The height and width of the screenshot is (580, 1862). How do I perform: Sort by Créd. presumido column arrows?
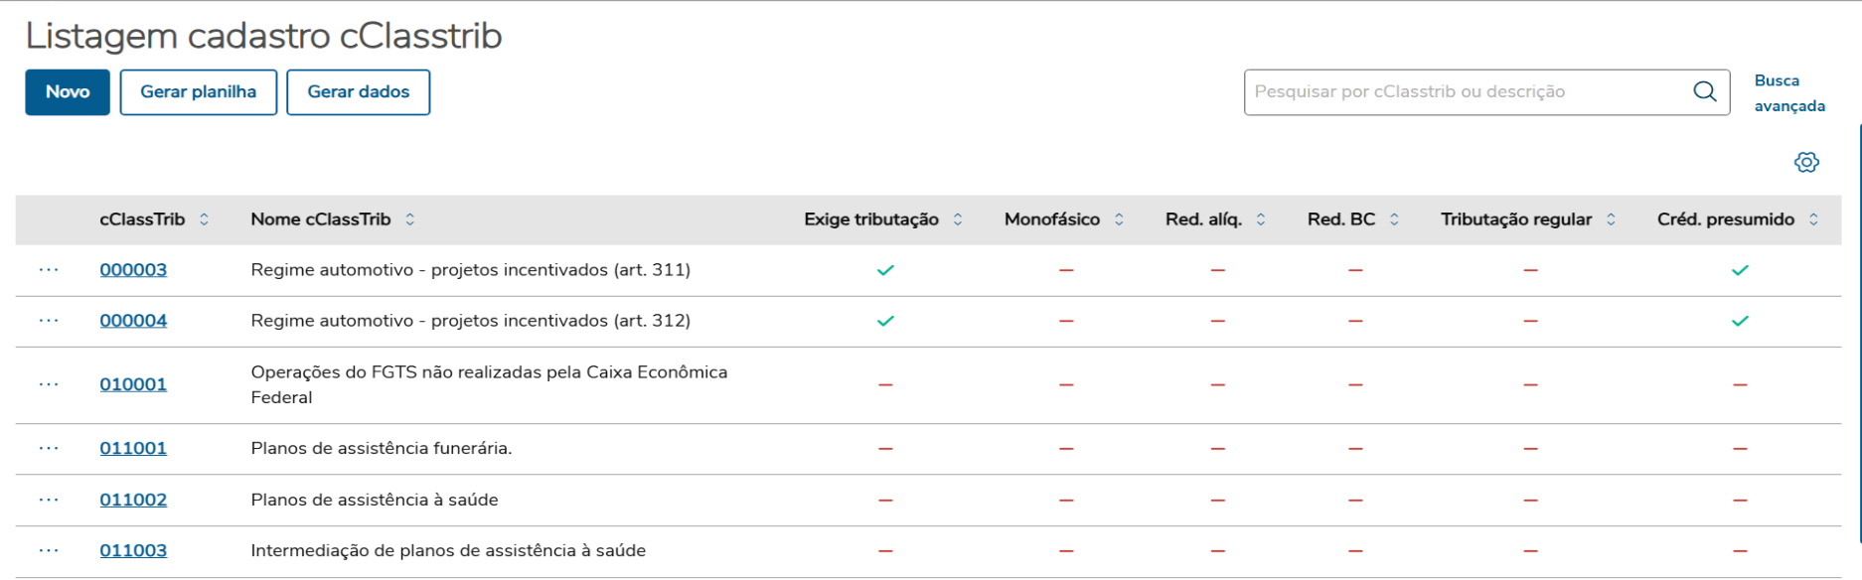1813,219
